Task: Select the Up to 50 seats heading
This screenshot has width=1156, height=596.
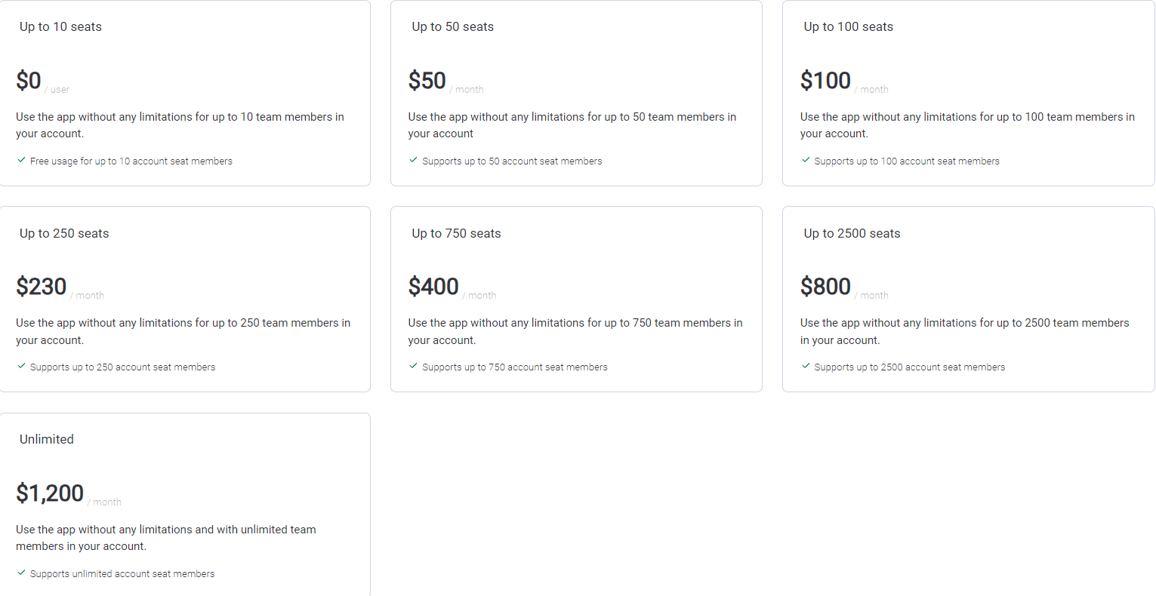Action: (x=452, y=27)
